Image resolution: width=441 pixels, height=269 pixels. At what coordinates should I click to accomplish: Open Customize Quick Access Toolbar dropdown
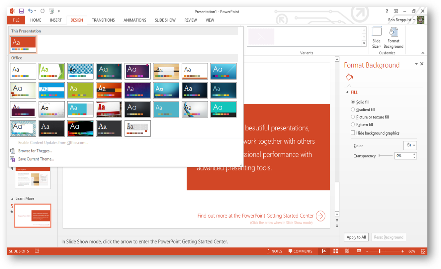(x=59, y=11)
